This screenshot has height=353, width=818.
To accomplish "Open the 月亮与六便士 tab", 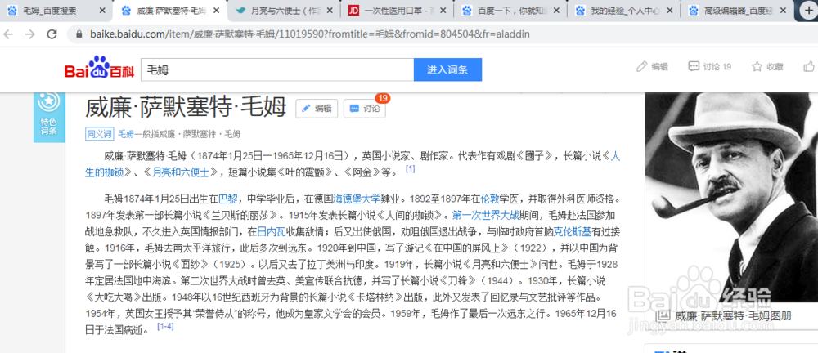I will (x=279, y=11).
